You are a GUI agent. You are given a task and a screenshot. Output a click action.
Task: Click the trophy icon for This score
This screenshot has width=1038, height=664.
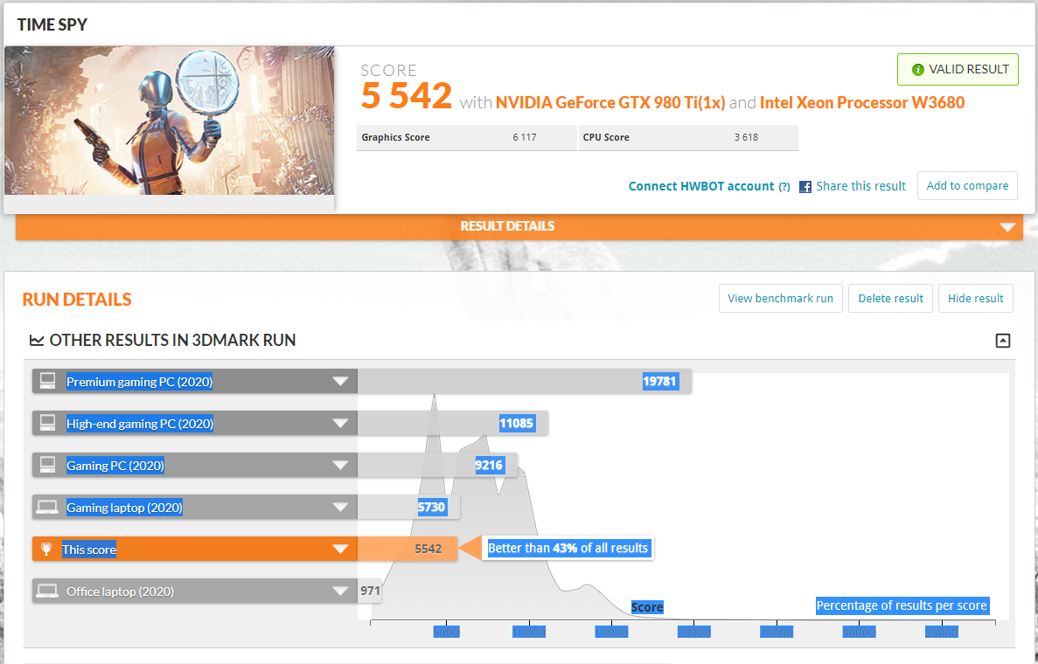[46, 549]
